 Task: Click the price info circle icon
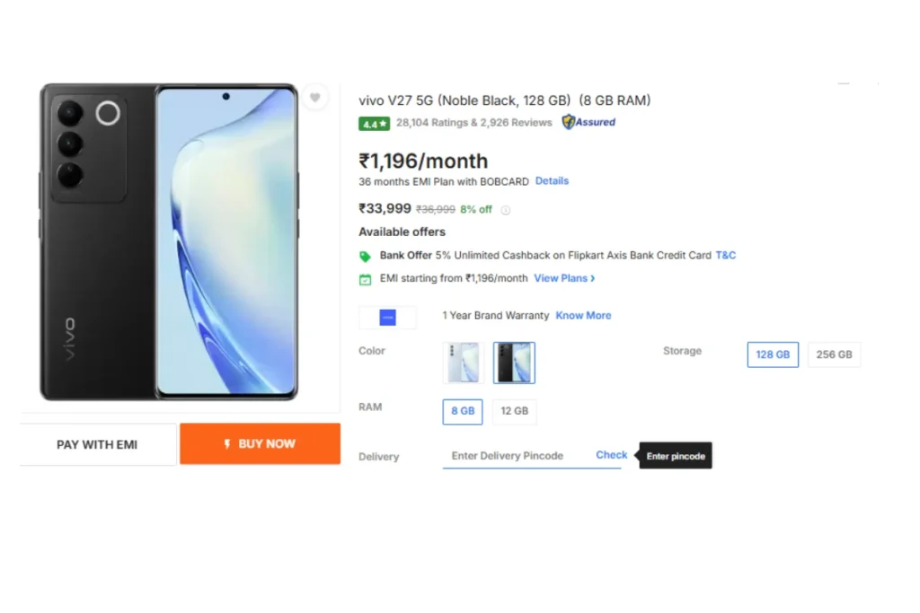click(505, 210)
